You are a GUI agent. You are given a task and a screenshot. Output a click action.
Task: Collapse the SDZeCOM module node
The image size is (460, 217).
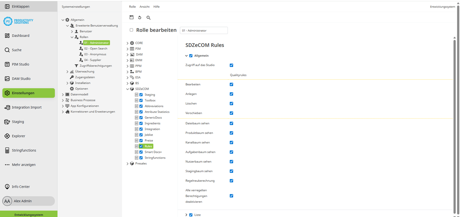(x=127, y=89)
